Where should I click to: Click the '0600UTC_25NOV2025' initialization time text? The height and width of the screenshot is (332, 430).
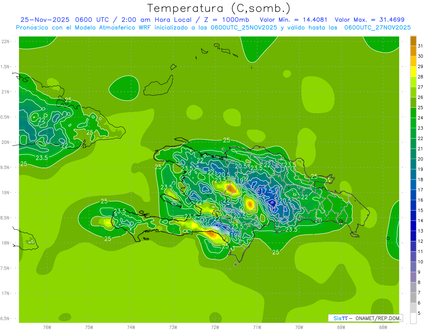244,28
